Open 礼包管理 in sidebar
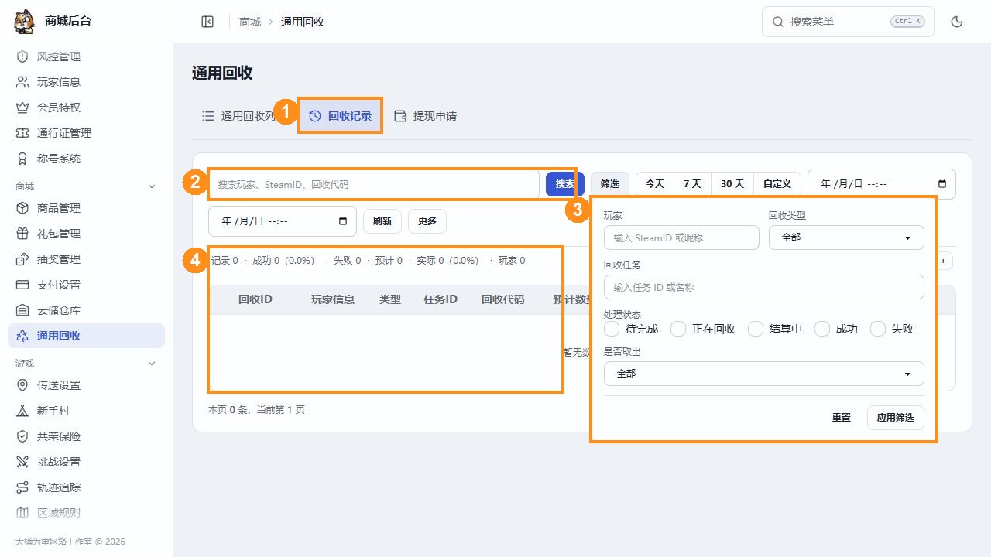 click(86, 234)
